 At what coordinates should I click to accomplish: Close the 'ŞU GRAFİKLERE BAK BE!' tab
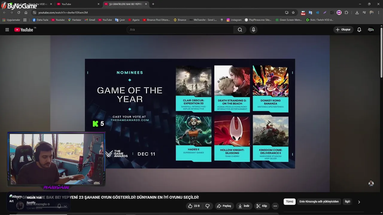[x=146, y=4]
